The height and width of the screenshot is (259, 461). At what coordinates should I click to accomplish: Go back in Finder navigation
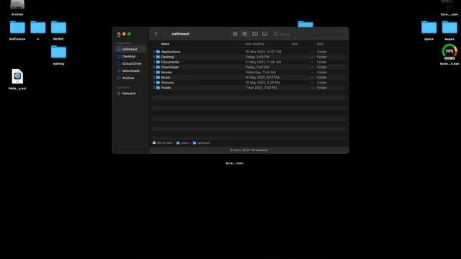(156, 34)
